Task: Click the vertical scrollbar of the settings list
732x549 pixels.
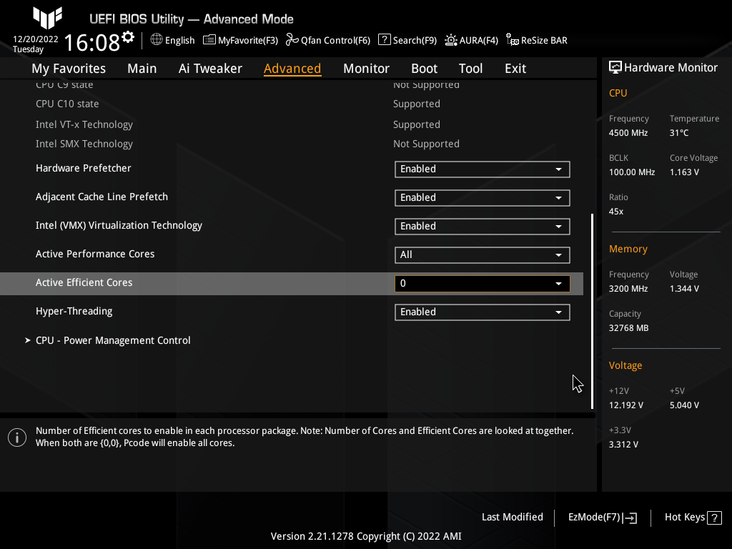Action: point(592,311)
